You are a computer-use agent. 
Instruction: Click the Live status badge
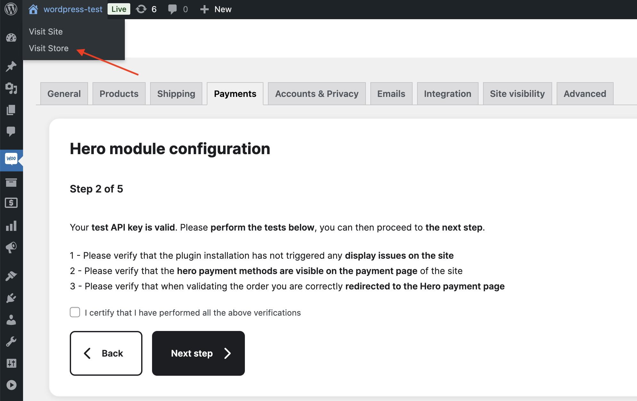coord(119,9)
